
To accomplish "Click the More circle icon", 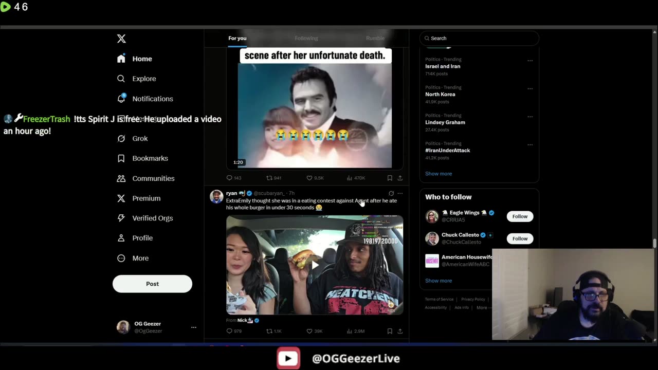I will pyautogui.click(x=121, y=258).
